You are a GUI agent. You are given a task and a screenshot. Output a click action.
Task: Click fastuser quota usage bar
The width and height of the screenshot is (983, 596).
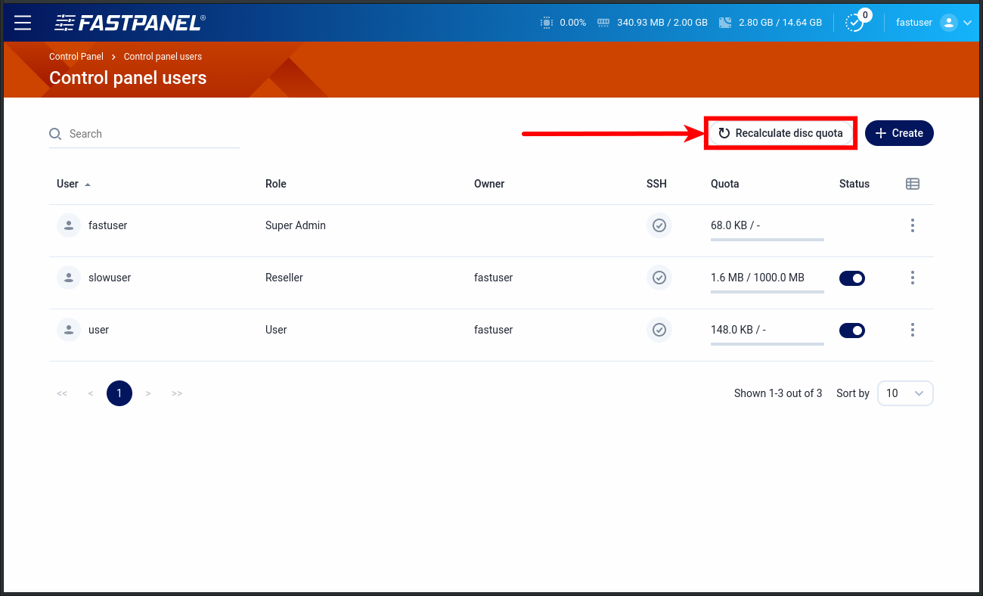pyautogui.click(x=767, y=240)
